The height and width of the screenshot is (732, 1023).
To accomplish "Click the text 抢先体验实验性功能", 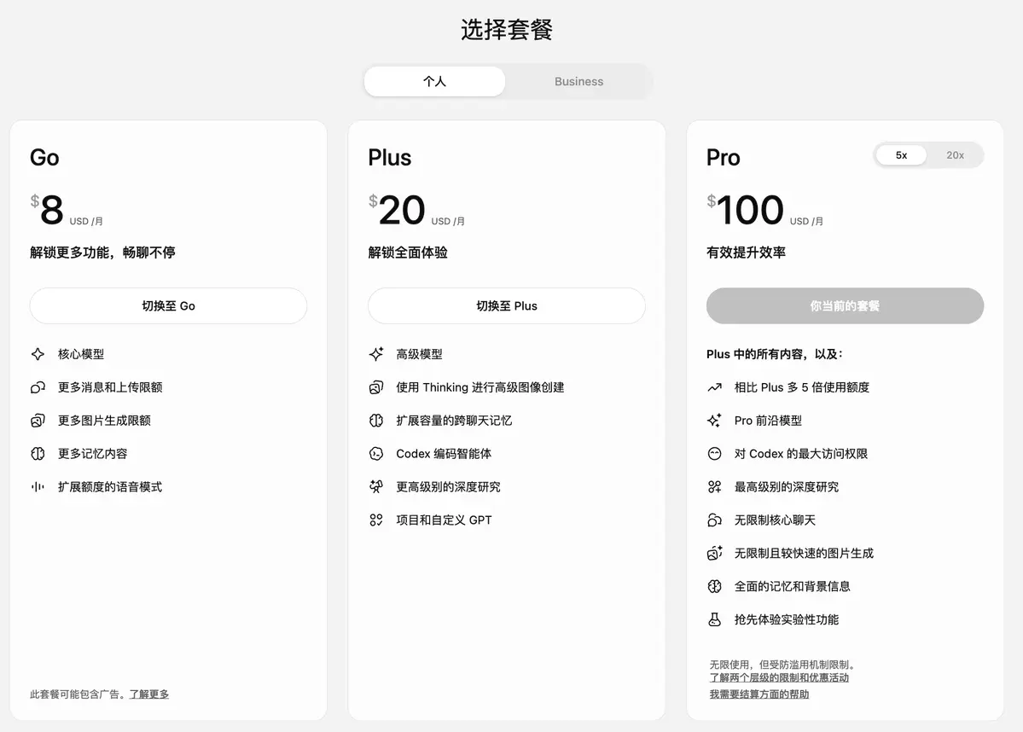I will [x=786, y=619].
